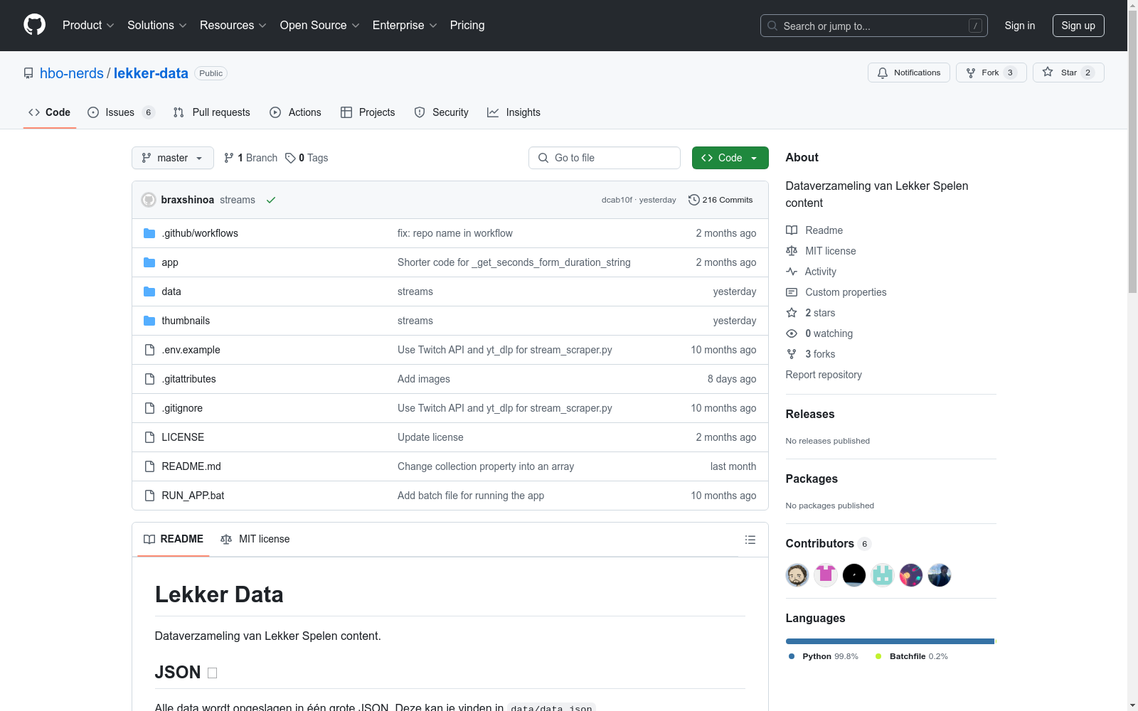Viewport: 1138px width, 711px height.
Task: Click the .github/workflows folder icon
Action: [x=149, y=233]
